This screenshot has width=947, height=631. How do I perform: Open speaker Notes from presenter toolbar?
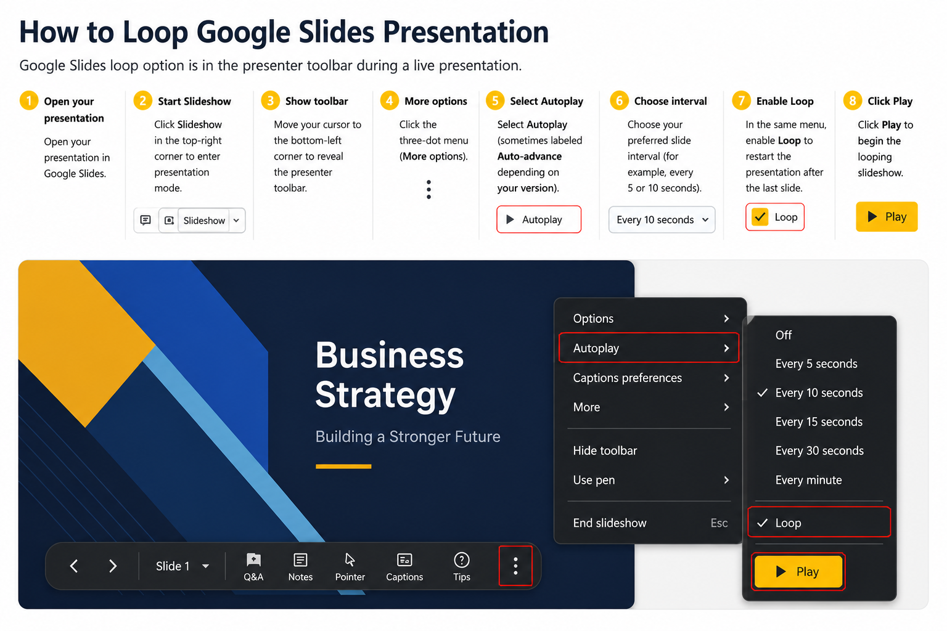click(x=300, y=567)
